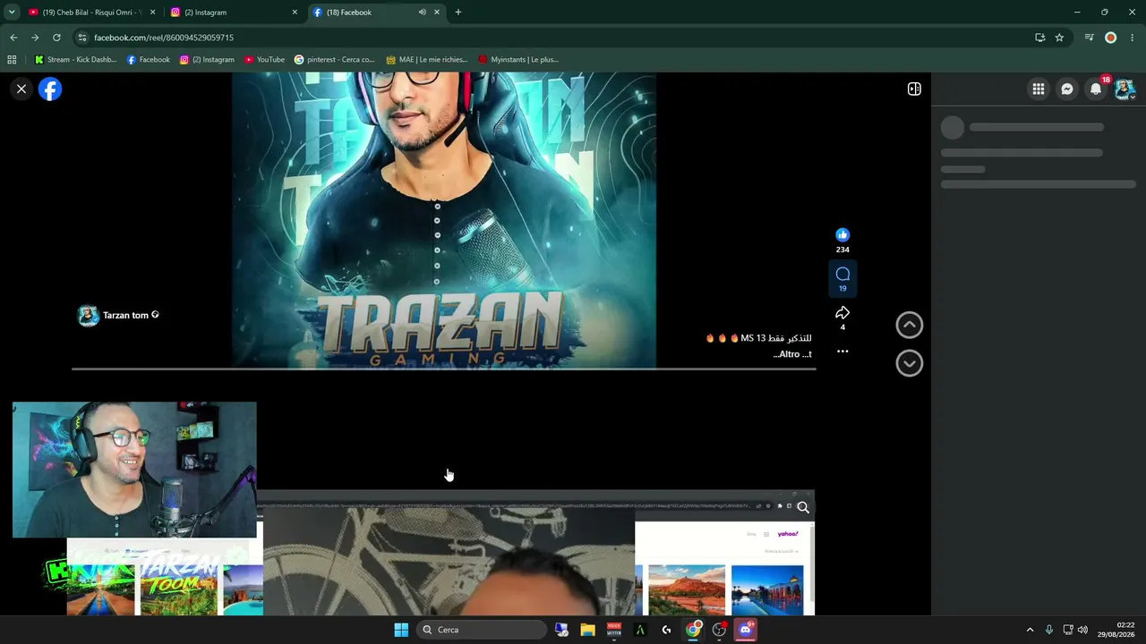Mute the Facebook tab audio icon
This screenshot has width=1146, height=644.
[422, 13]
